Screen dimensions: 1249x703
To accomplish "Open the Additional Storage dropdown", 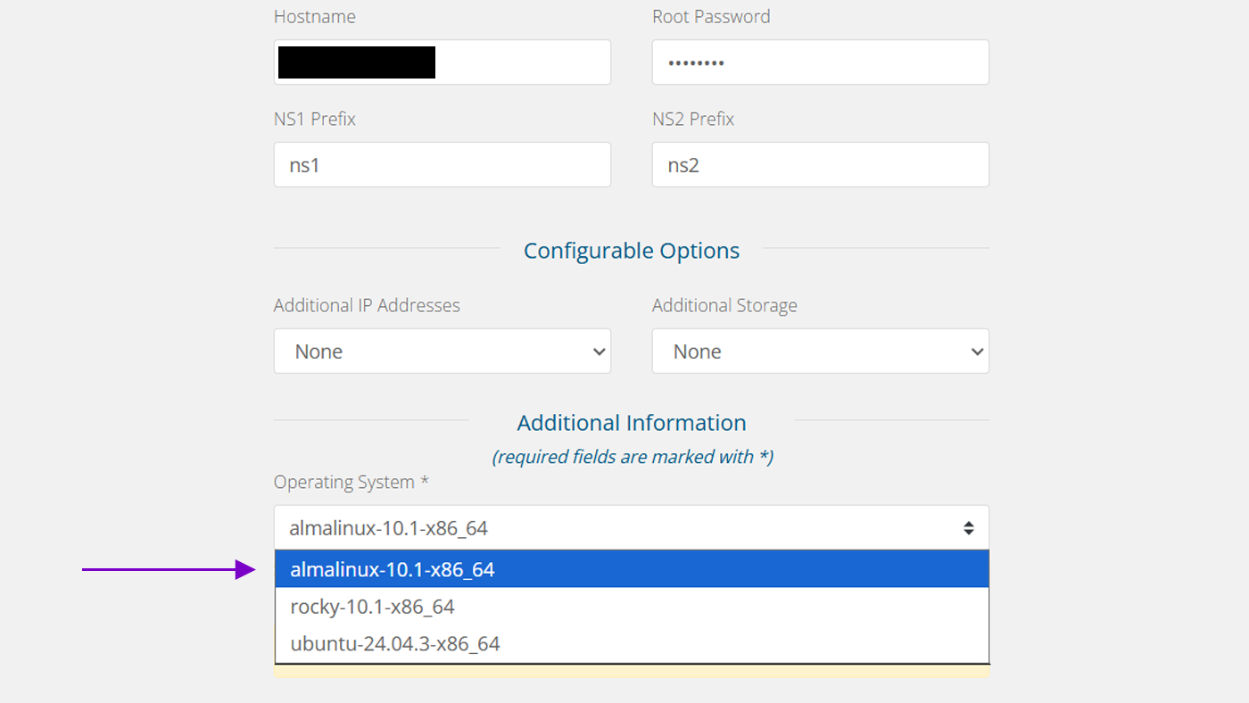I will [x=820, y=351].
